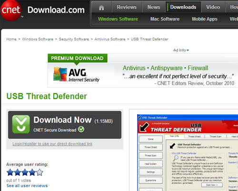
Task: Go to Antivirus Software breadcrumb
Action: tap(110, 39)
